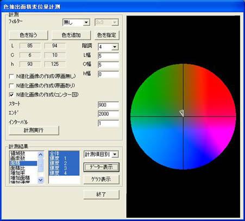The image size is (245, 221).
Task: Click the L minimum value 85
Action: click(30, 46)
